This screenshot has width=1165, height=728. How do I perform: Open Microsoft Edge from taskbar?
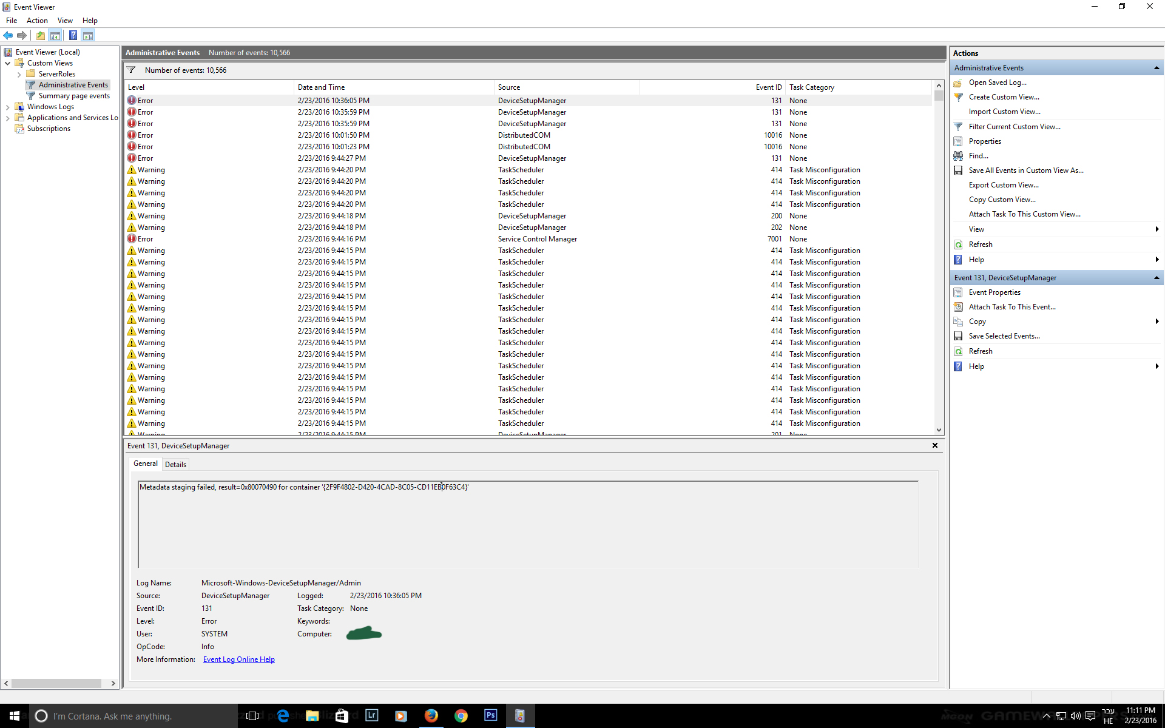[x=283, y=716]
